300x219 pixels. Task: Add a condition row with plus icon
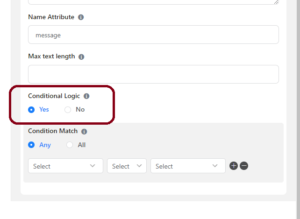tap(234, 166)
